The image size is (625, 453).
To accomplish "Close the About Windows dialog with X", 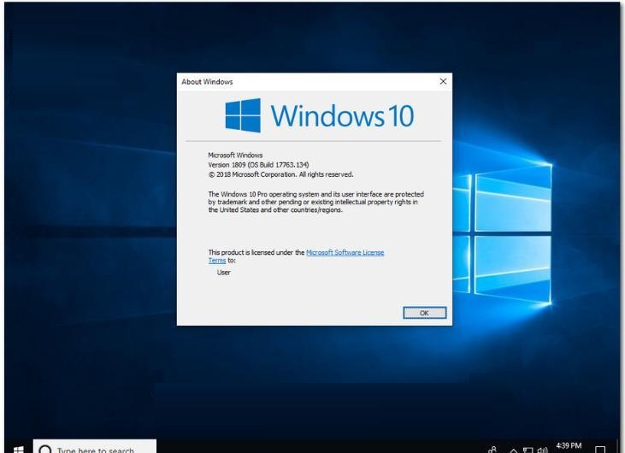I will (443, 81).
